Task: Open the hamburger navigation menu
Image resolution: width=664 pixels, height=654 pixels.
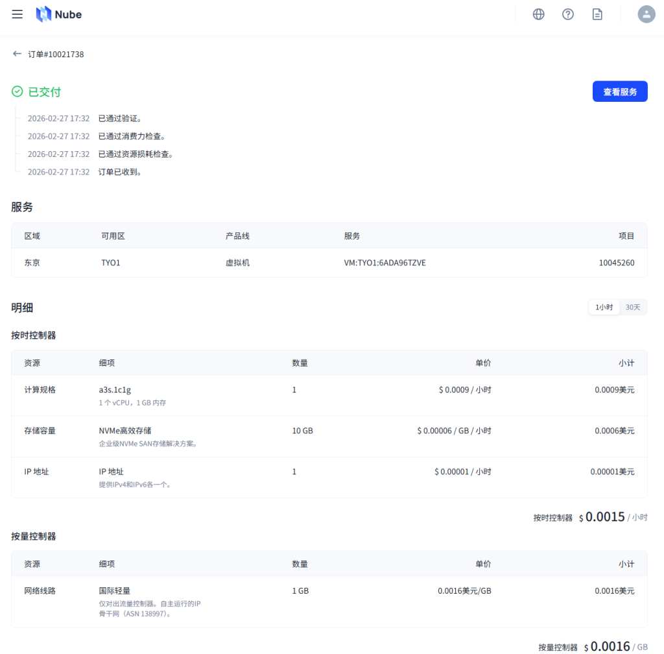Action: (17, 14)
